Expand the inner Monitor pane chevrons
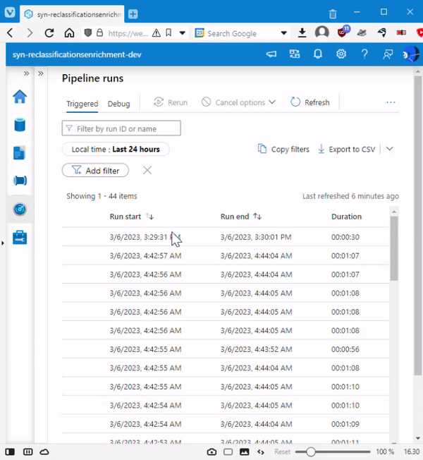The width and height of the screenshot is (423, 460). click(x=41, y=73)
